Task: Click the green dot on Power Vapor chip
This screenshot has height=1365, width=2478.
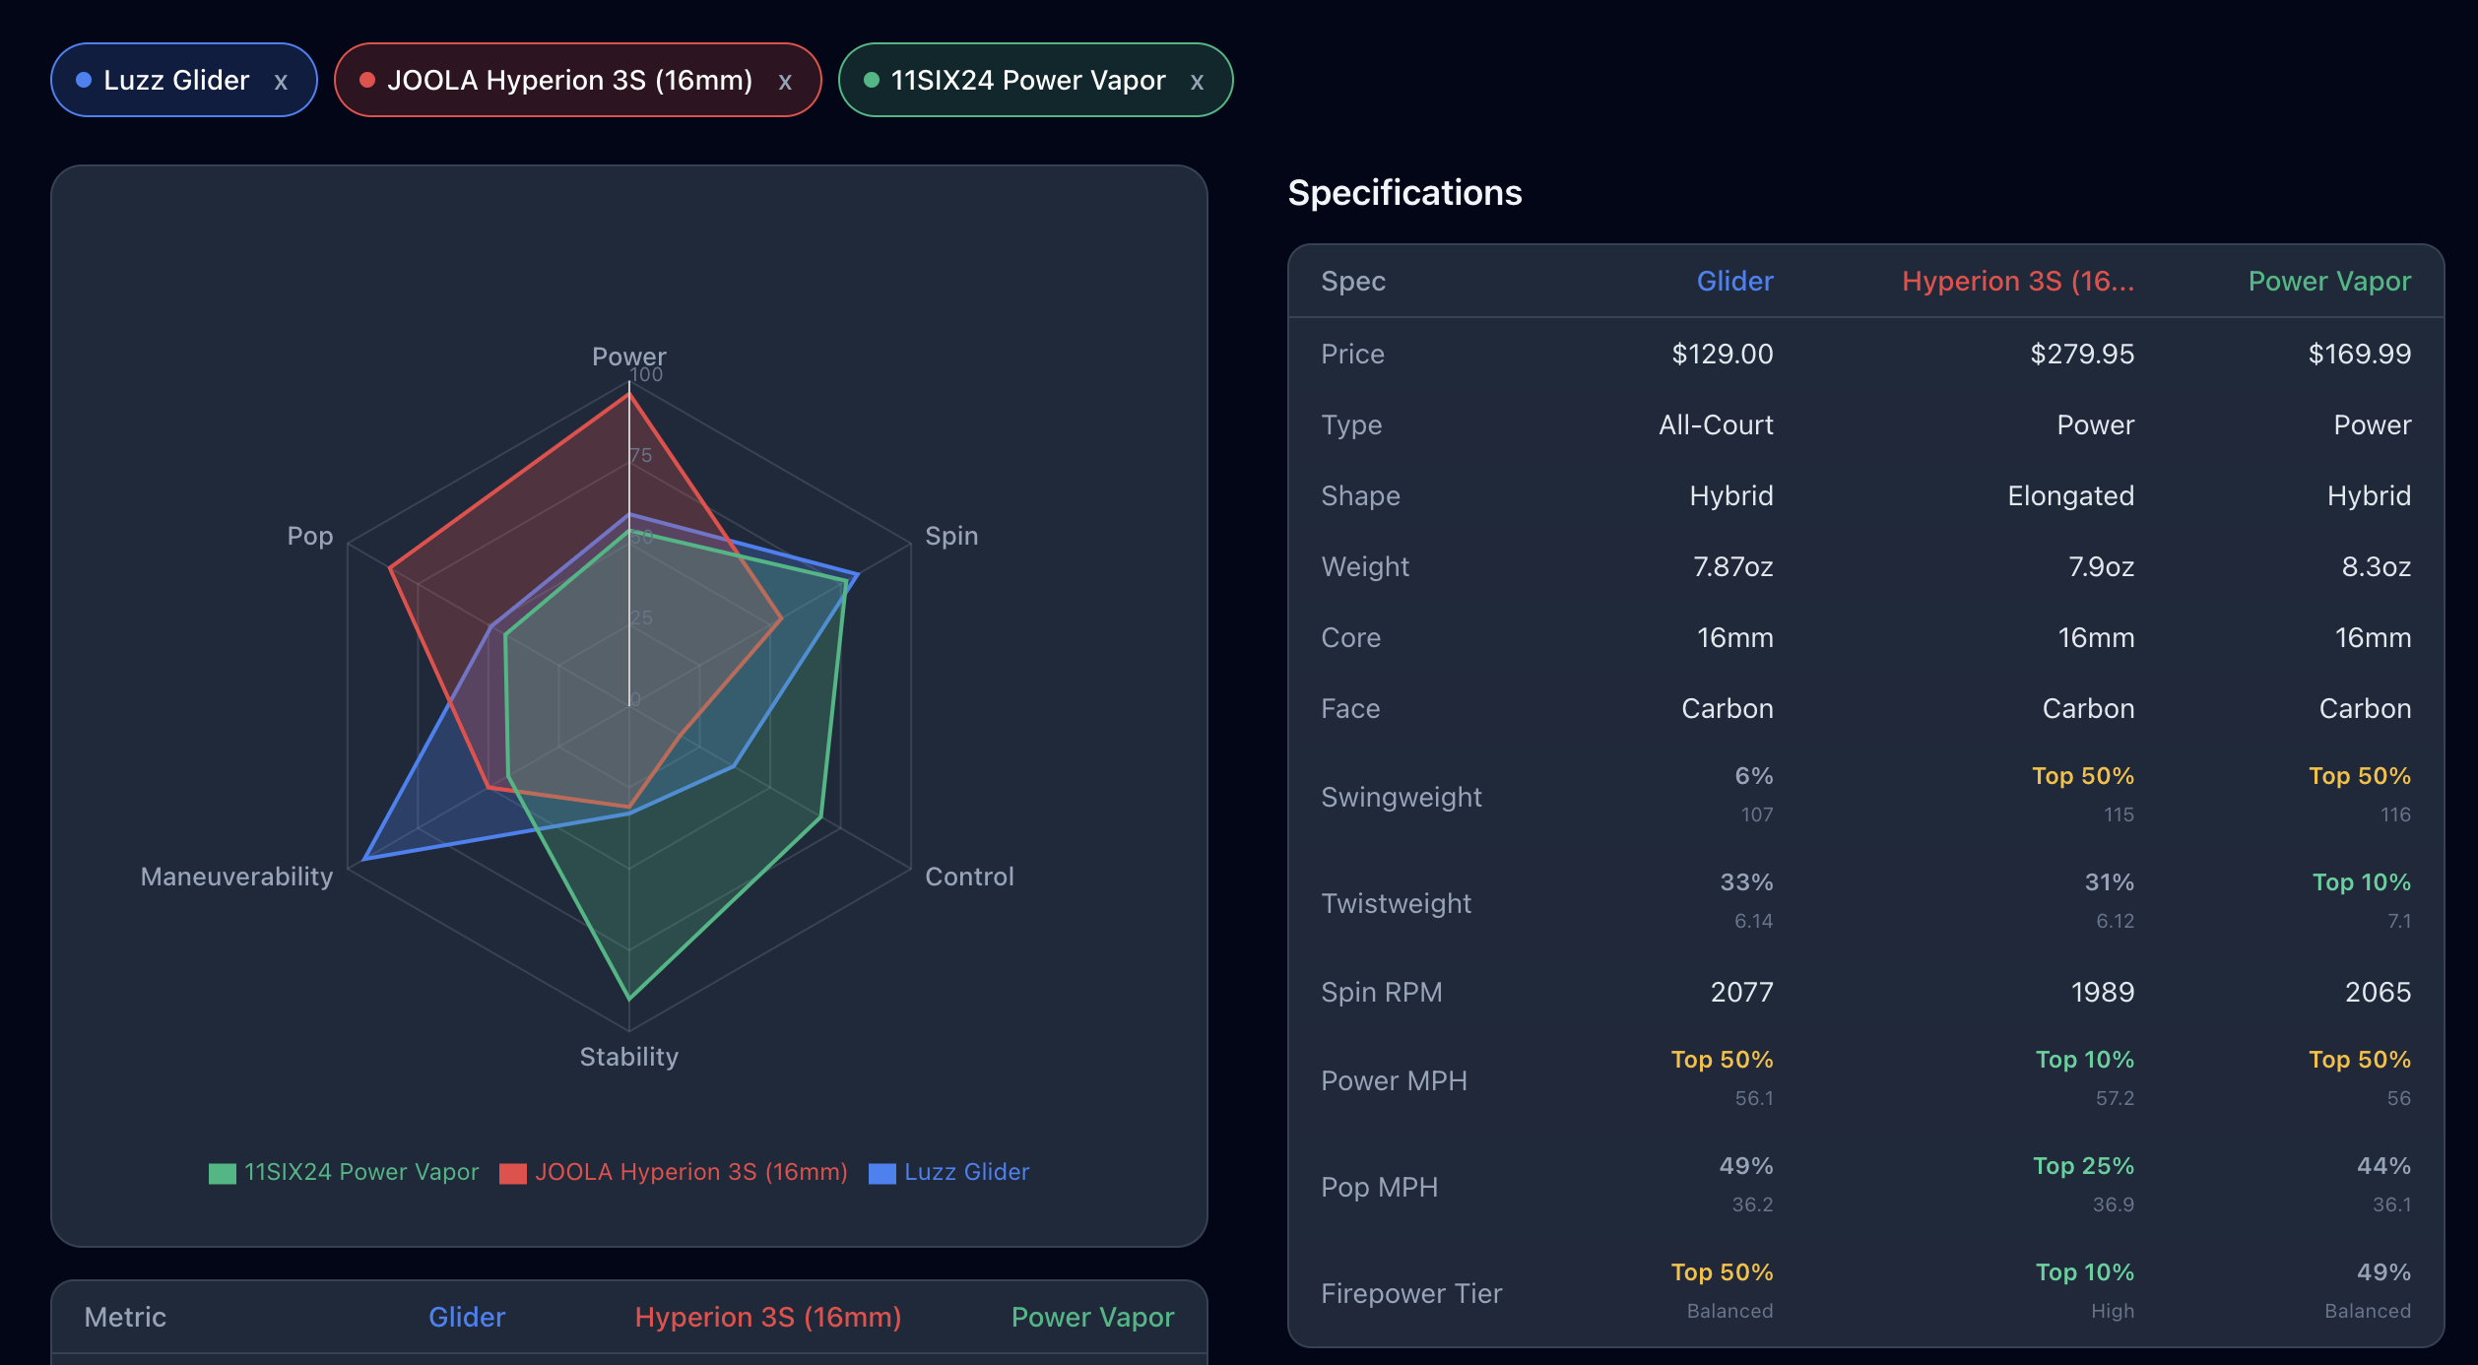Action: (871, 80)
